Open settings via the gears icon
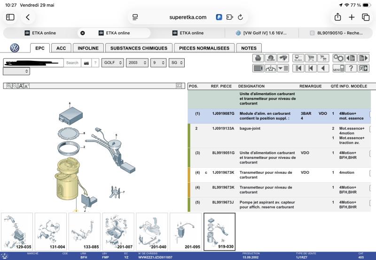This screenshot has width=376, height=260. (x=338, y=58)
